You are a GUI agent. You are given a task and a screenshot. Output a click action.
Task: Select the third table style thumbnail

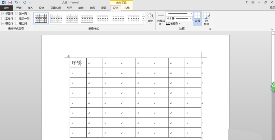click(72, 18)
